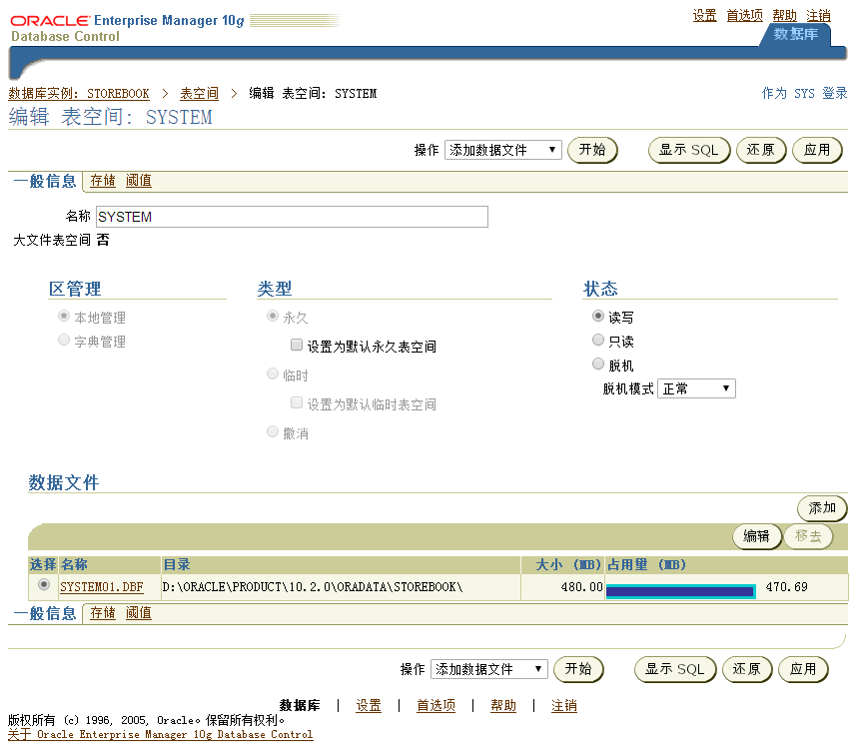The image size is (856, 749).
Task: Set tablespace status to 只读
Action: click(x=597, y=339)
